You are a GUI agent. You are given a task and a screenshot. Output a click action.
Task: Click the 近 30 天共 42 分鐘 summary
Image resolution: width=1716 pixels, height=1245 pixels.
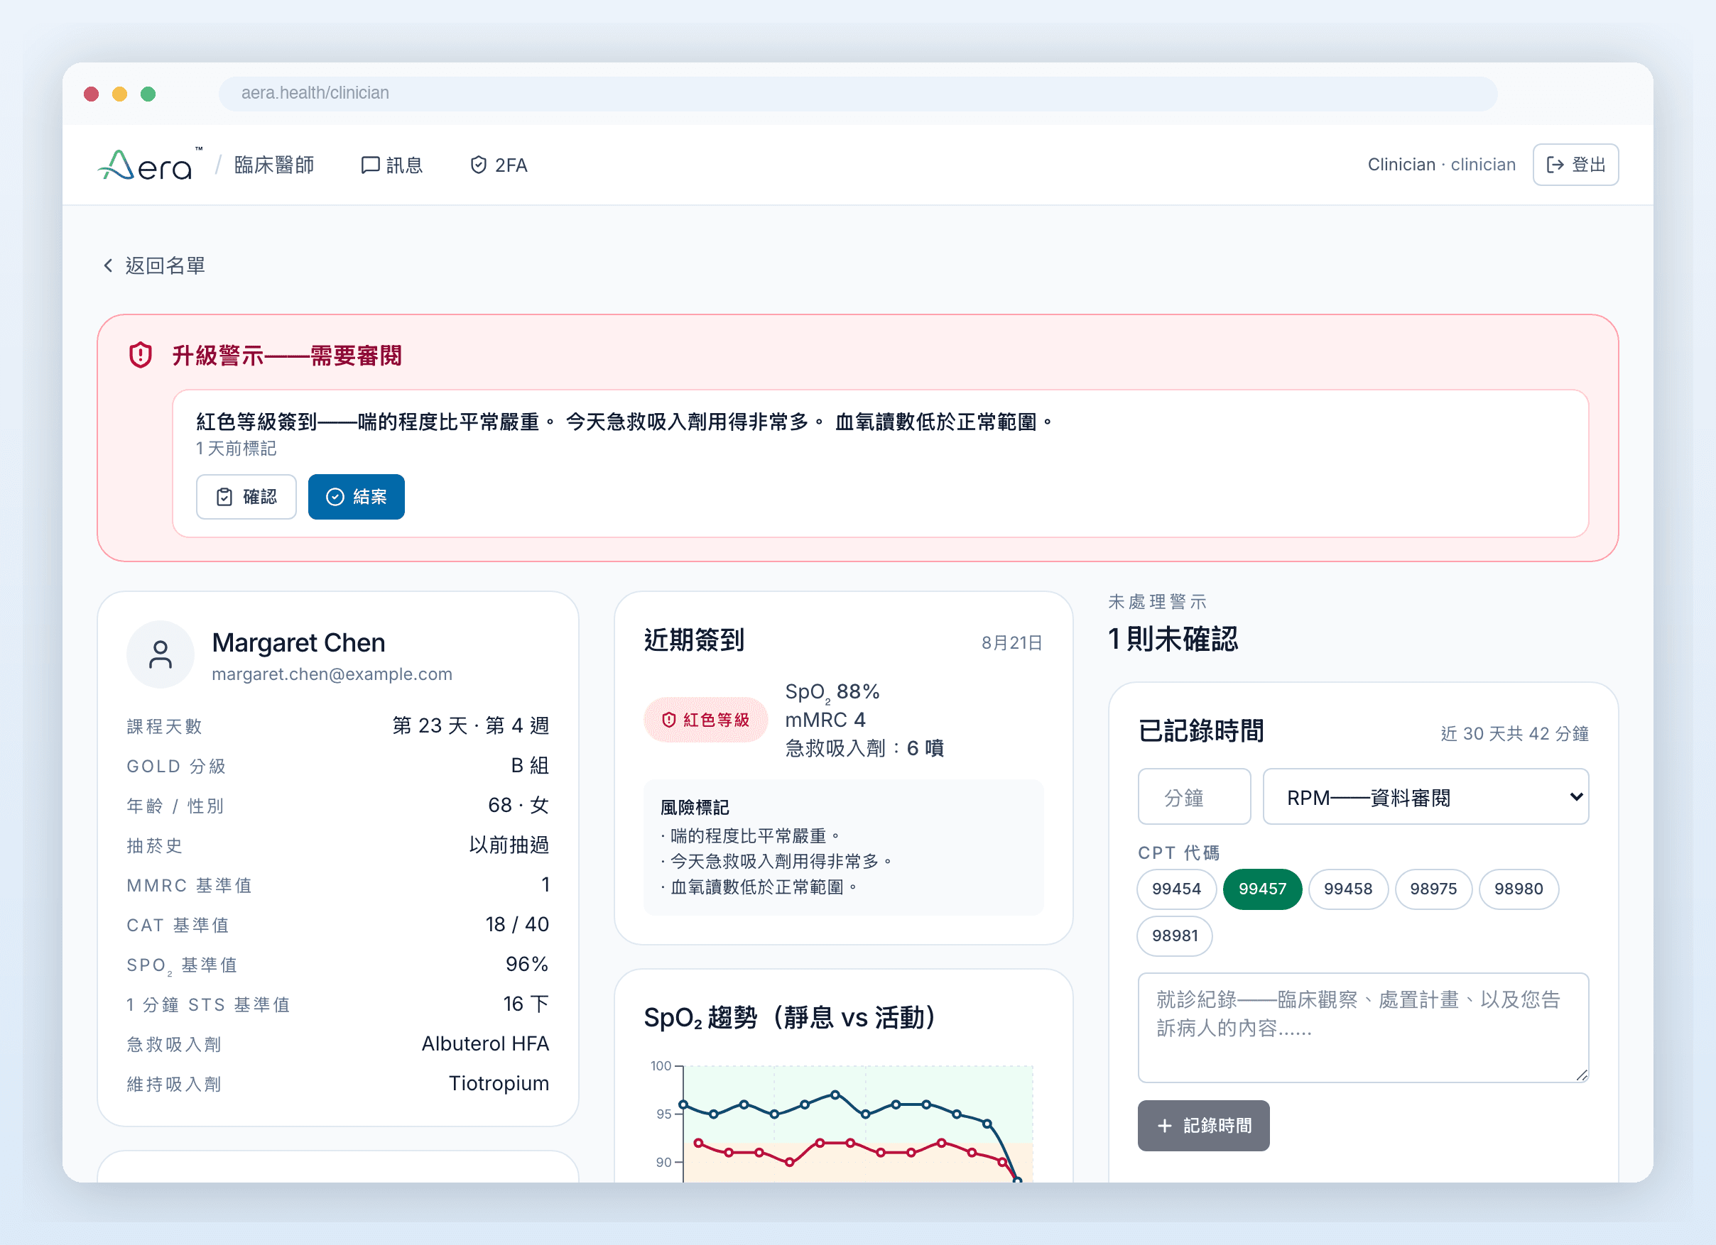(1514, 733)
